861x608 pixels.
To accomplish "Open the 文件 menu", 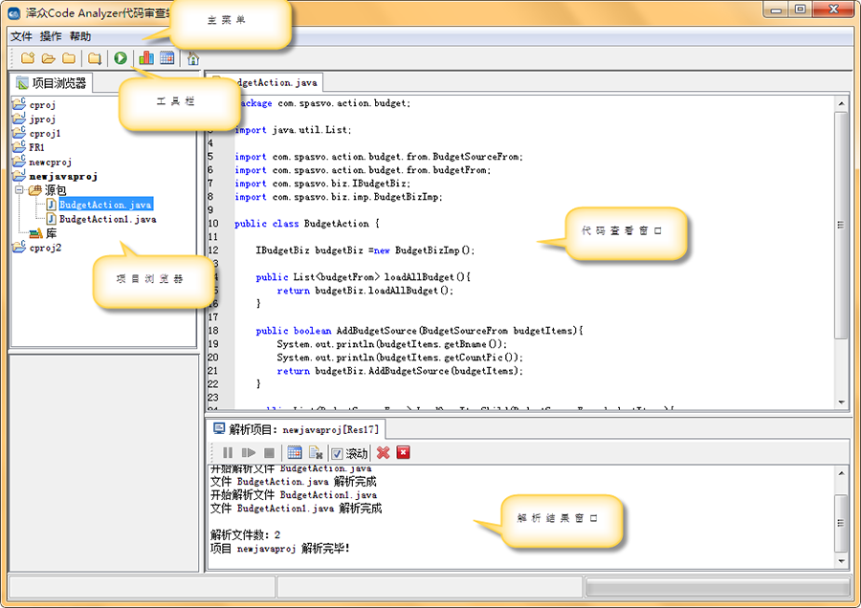I will (21, 36).
